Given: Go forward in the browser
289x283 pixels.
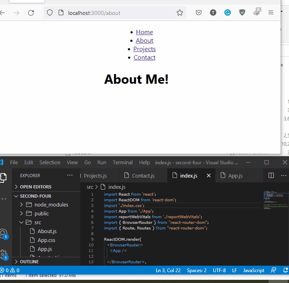Looking at the screenshot, I should (16, 13).
